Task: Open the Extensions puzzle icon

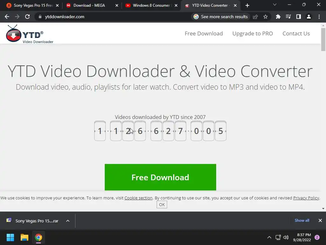Action: (x=278, y=17)
